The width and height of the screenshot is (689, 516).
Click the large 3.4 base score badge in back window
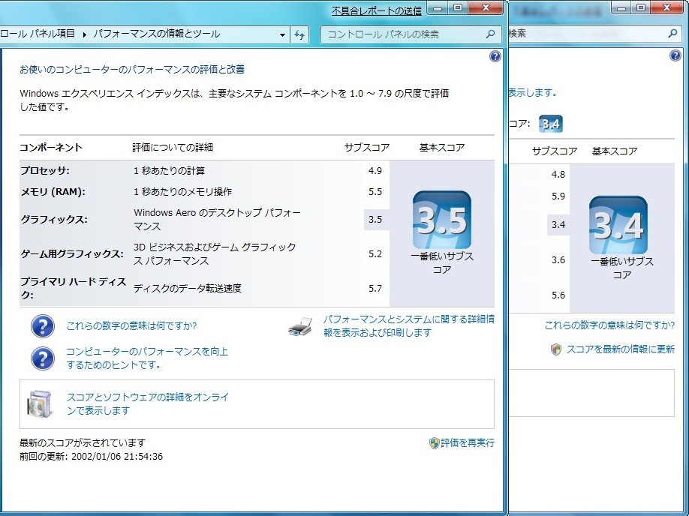(x=618, y=225)
